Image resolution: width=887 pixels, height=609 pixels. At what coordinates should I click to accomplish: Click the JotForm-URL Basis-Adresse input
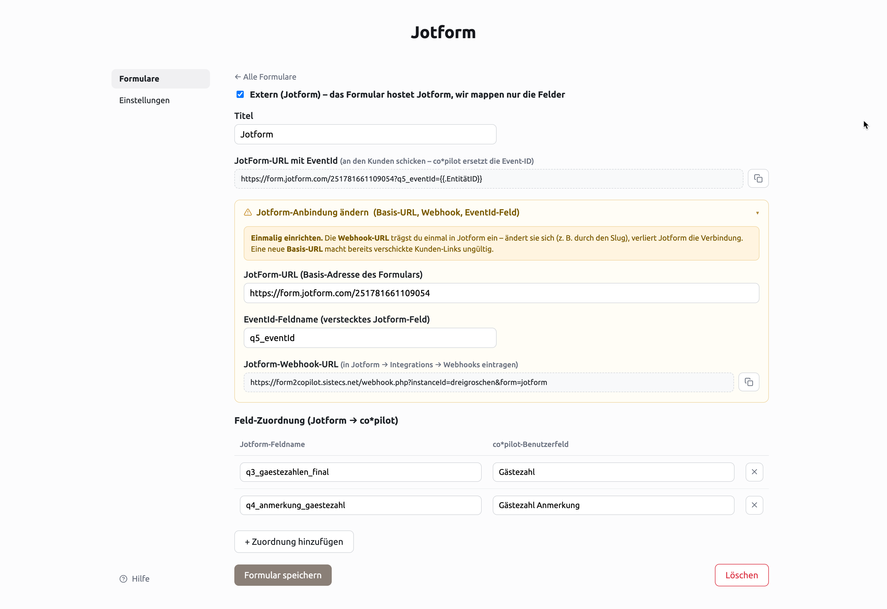tap(502, 293)
